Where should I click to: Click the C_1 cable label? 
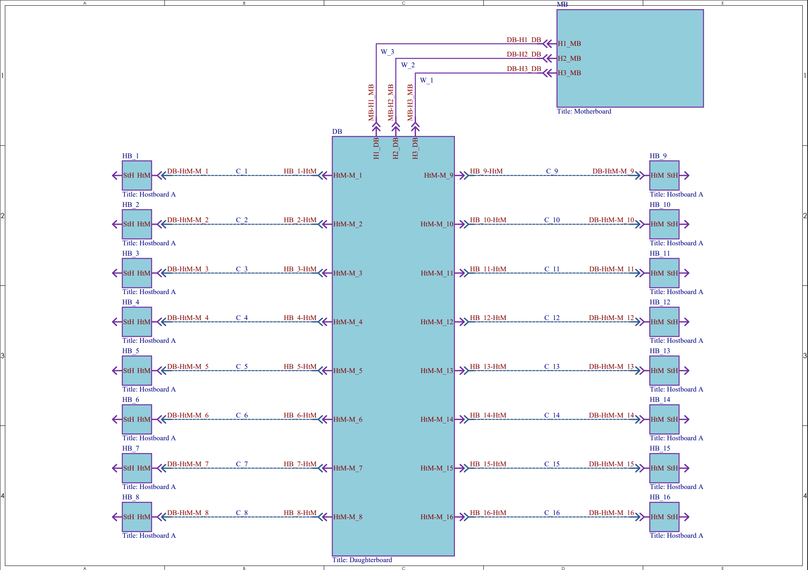241,171
